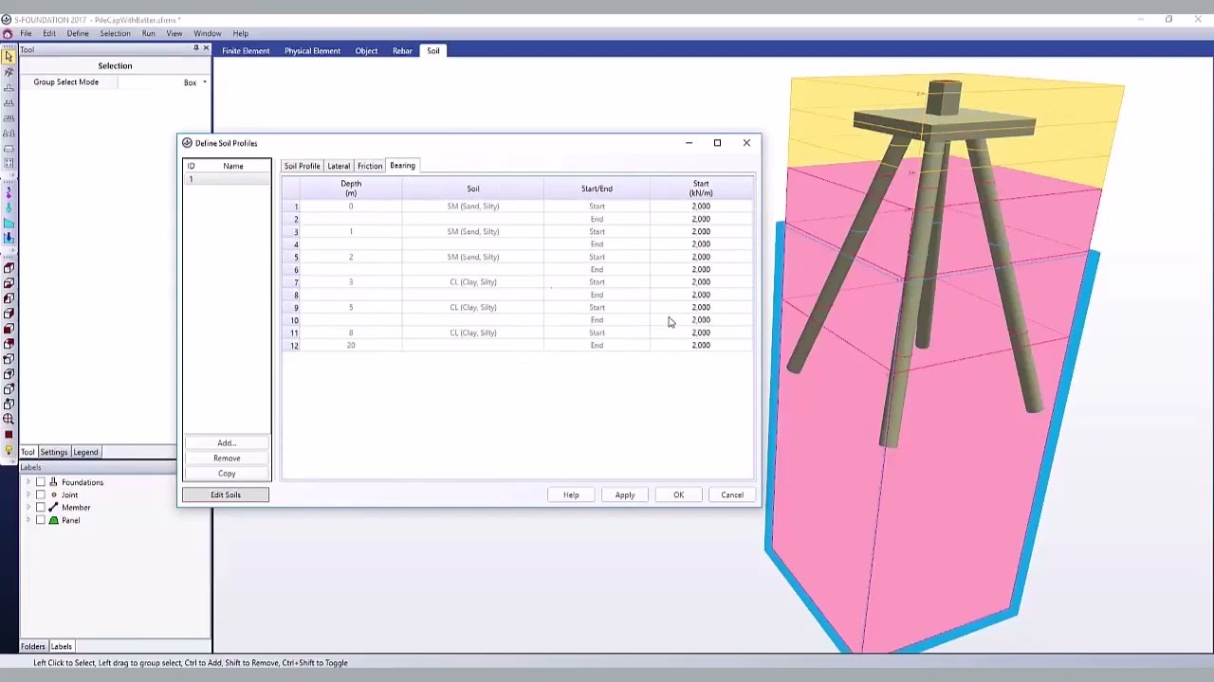
Task: Expand the Panel tree node
Action: pos(28,520)
